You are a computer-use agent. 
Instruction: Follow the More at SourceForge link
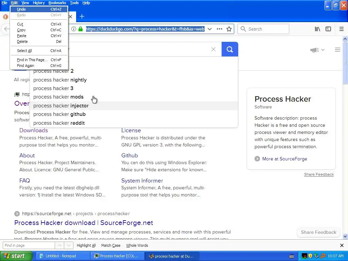coord(284,159)
